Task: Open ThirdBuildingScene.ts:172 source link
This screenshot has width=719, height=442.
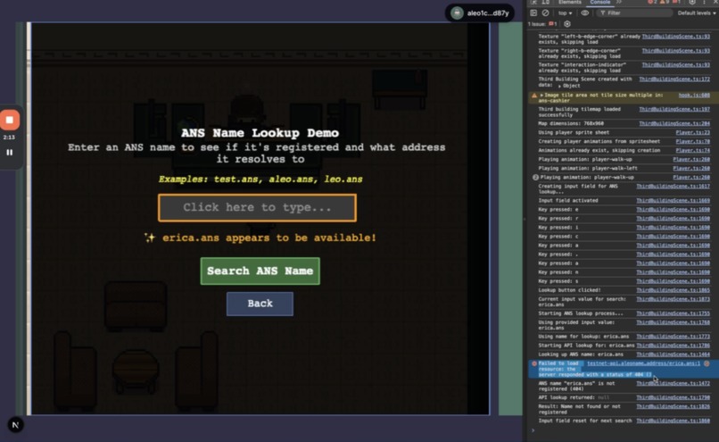Action: tap(674, 79)
